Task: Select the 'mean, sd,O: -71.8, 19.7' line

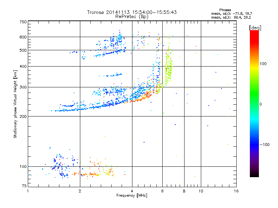Action: [231, 14]
